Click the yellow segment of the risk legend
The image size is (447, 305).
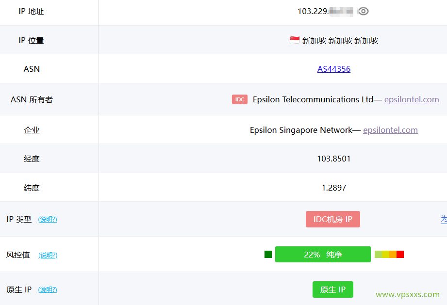[385, 254]
